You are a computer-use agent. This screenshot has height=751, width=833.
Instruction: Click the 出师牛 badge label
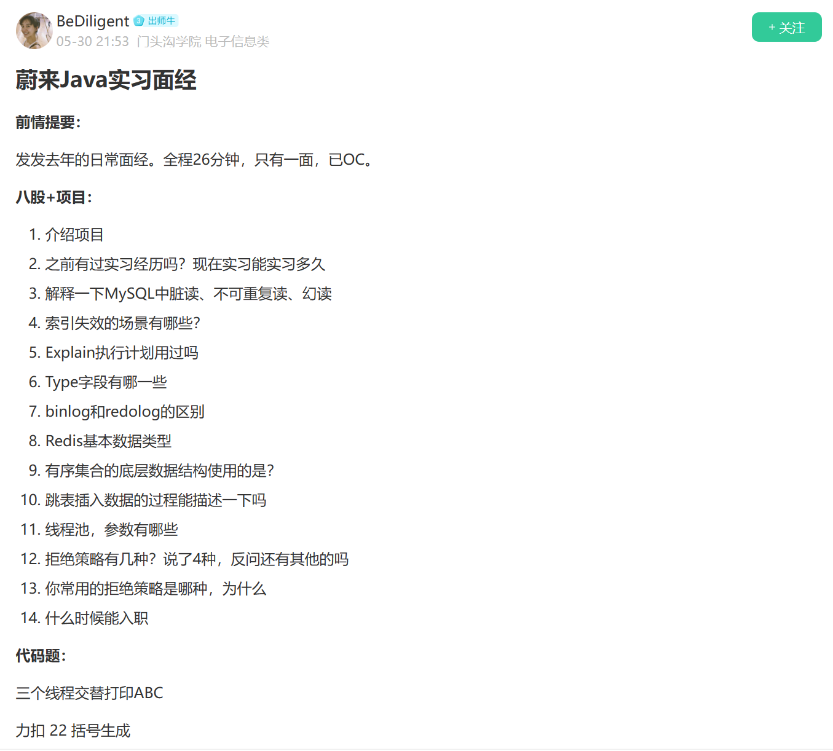(162, 21)
